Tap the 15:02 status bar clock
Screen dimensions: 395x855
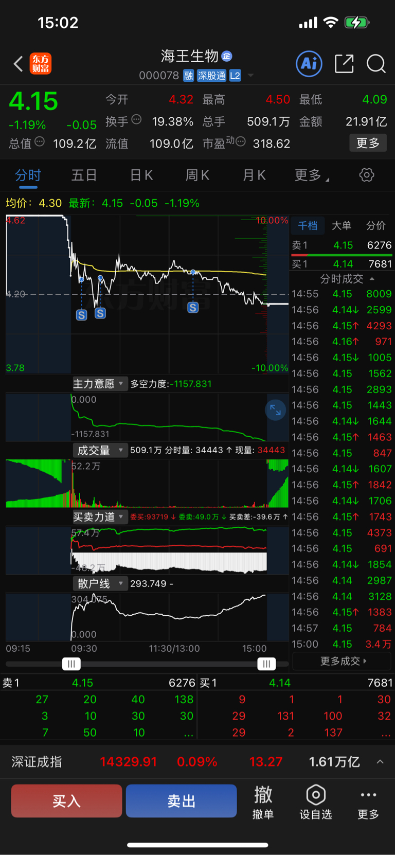click(58, 23)
